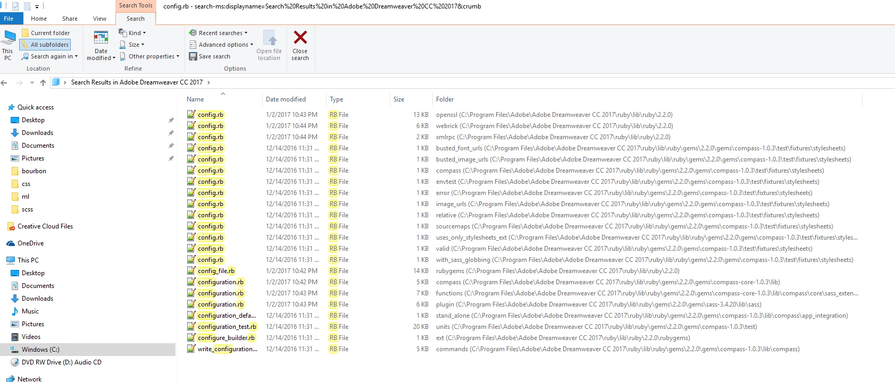The width and height of the screenshot is (895, 382).
Task: Select config.rb in openssl folder
Action: click(x=211, y=115)
